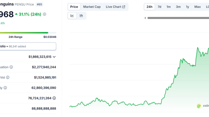Show info icon above 62,860,396,090 value
Viewport: 209px width, 117px height.
[x=5, y=88]
